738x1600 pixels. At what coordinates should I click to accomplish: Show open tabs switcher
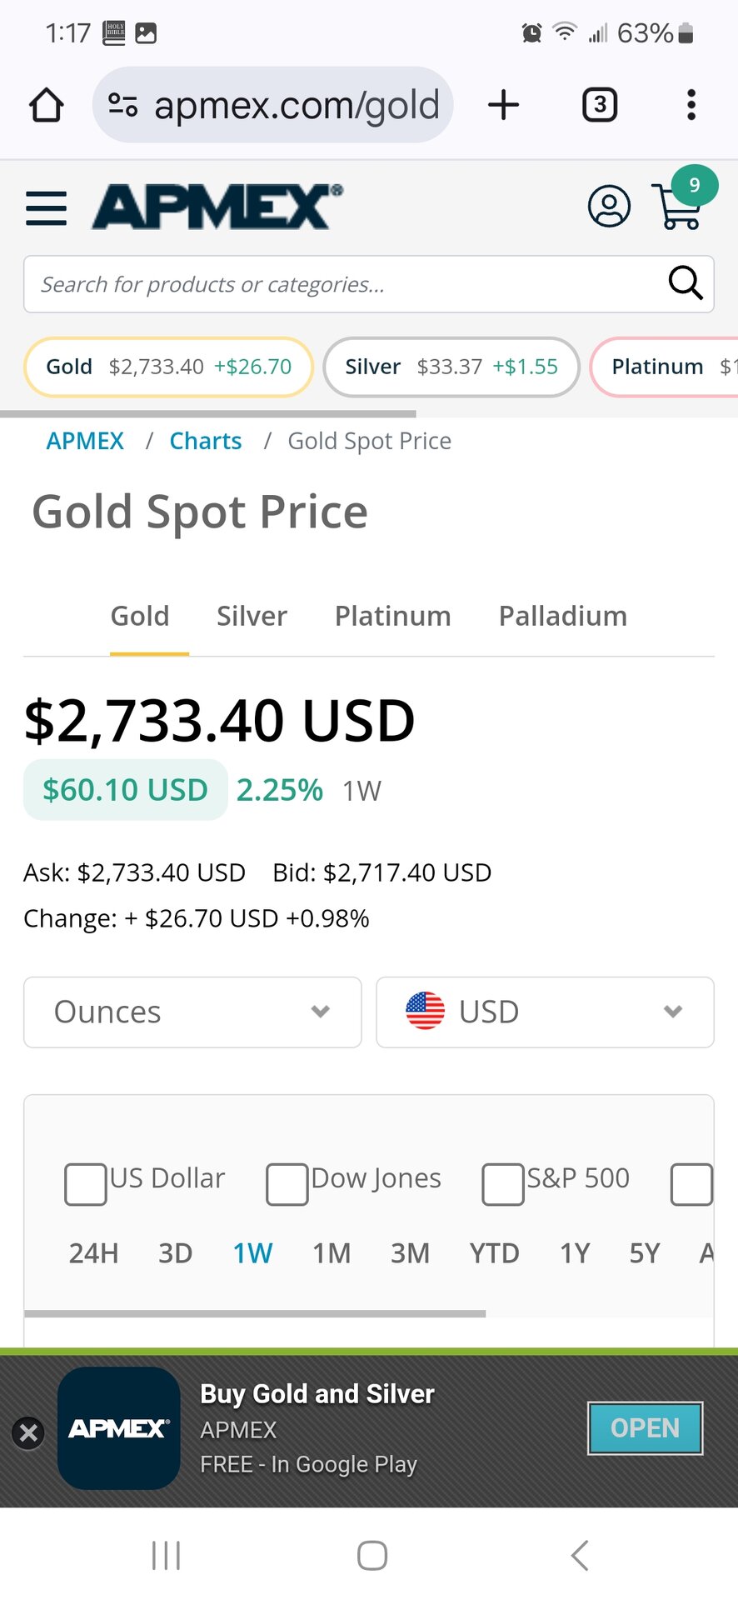tap(600, 105)
